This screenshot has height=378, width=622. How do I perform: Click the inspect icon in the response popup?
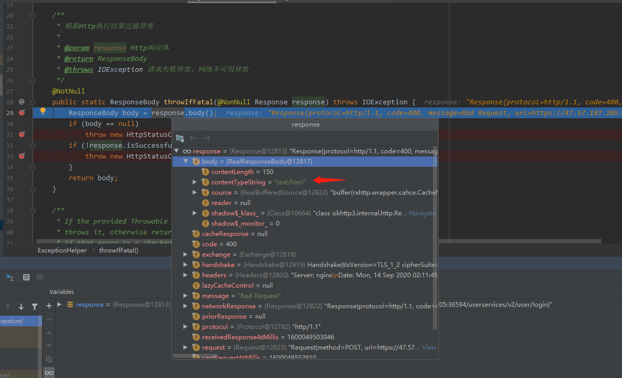click(179, 138)
